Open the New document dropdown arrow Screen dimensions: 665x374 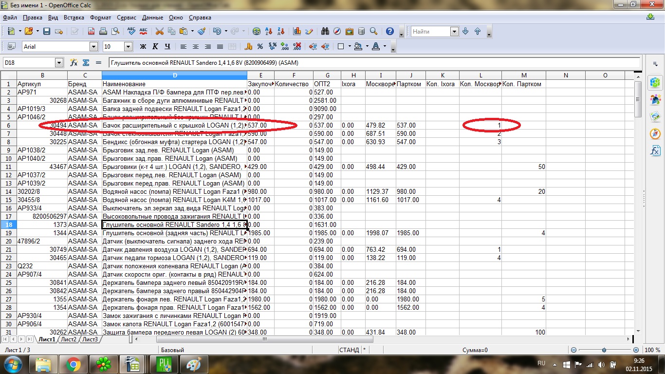[x=19, y=31]
